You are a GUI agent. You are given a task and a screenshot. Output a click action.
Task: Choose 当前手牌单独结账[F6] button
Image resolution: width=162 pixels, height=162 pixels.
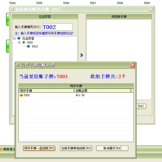76,148
